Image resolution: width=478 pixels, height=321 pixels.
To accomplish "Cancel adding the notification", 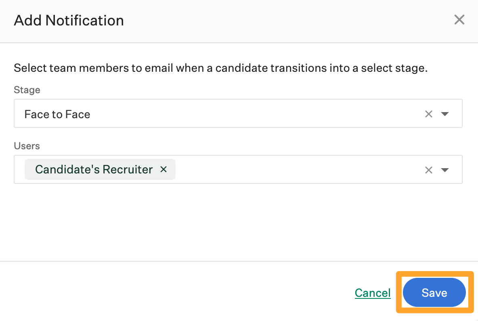I will click(373, 293).
